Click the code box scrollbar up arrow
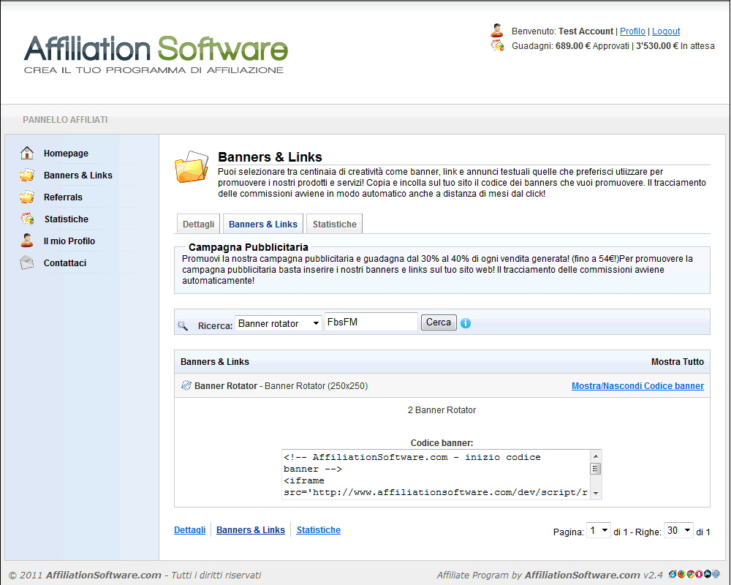 click(595, 456)
